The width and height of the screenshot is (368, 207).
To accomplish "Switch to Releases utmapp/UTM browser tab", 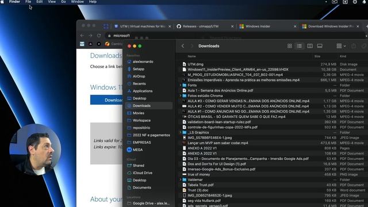I will click(204, 26).
